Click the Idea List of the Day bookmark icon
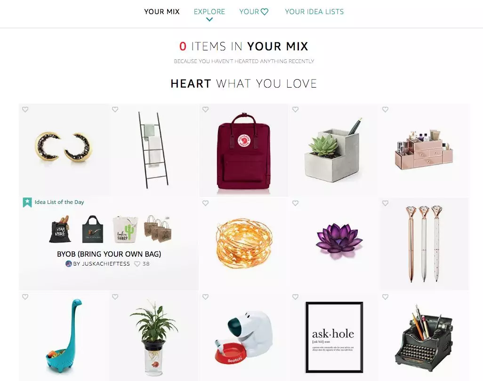The image size is (483, 381). pyautogui.click(x=27, y=202)
